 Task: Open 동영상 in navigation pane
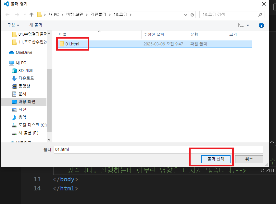[x=21, y=86]
